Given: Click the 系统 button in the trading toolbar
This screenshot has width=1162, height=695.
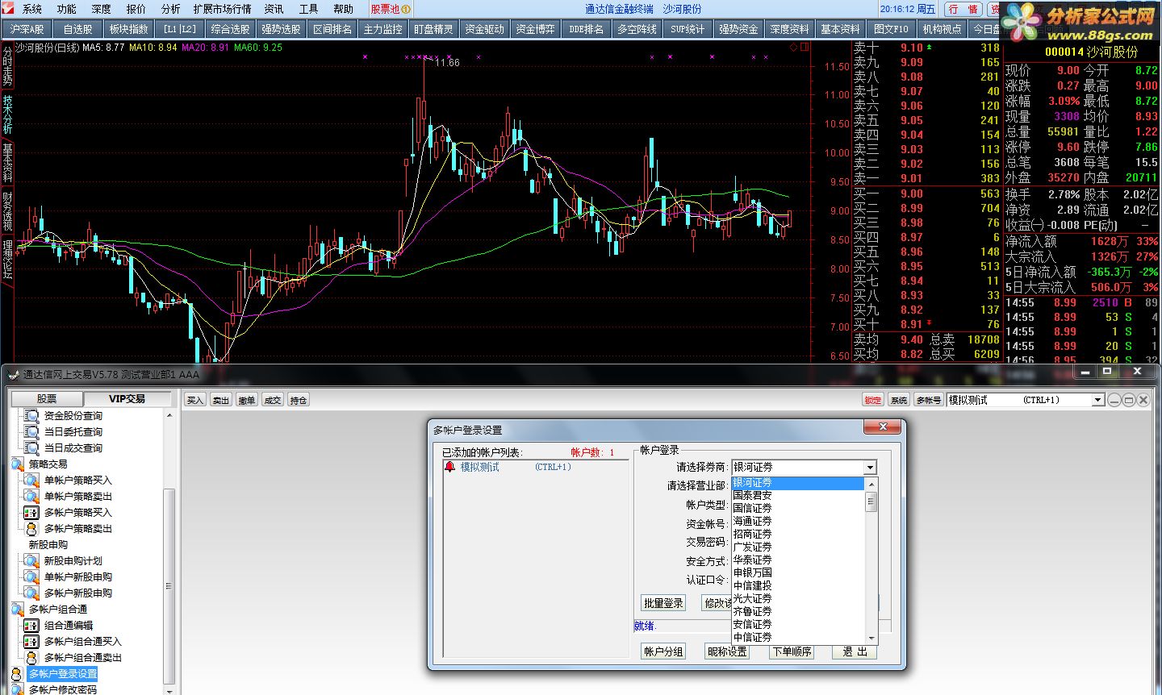Looking at the screenshot, I should [x=898, y=400].
